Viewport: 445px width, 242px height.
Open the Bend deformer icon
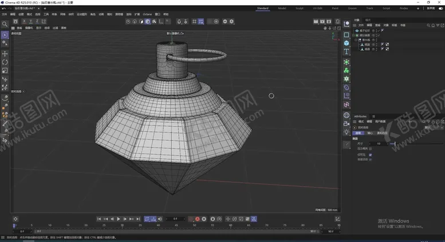(x=346, y=88)
